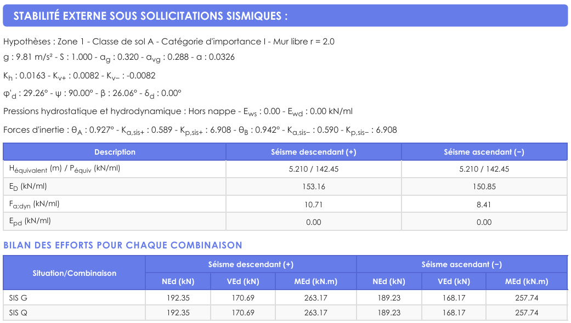Click 257.74 in the SIS Q row
The height and width of the screenshot is (323, 571).
point(527,313)
